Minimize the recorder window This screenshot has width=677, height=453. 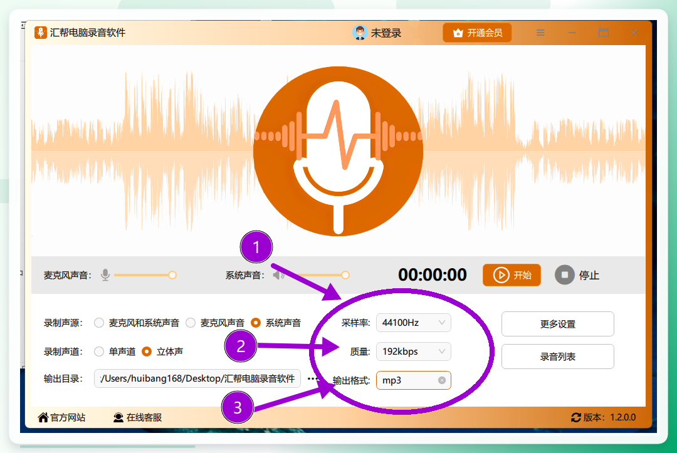click(572, 33)
